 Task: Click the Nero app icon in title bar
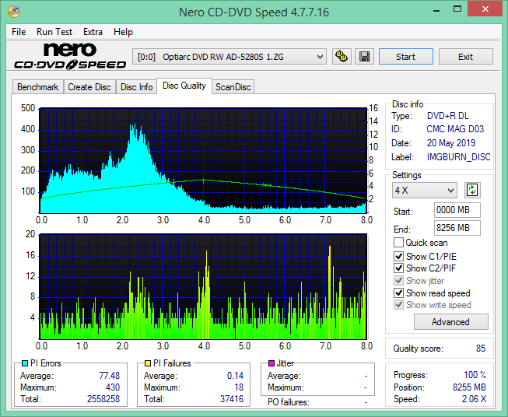pyautogui.click(x=14, y=12)
